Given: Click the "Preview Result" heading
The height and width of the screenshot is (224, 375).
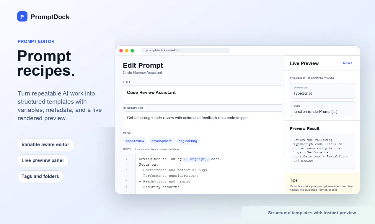Looking at the screenshot, I should [x=305, y=129].
